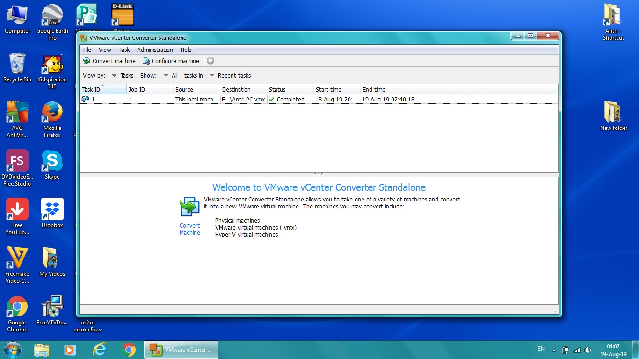Click the Configure machine toolbar button
639x359 pixels.
point(171,61)
